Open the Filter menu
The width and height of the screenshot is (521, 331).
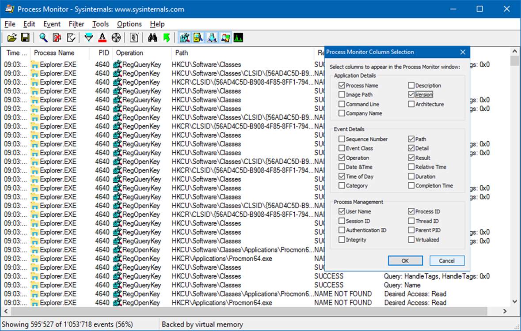coord(76,24)
